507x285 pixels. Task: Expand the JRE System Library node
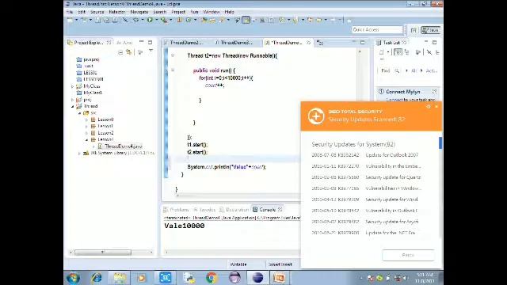coord(79,153)
